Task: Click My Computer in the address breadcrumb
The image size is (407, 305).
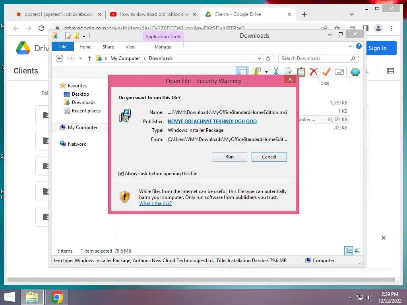Action: (x=125, y=58)
